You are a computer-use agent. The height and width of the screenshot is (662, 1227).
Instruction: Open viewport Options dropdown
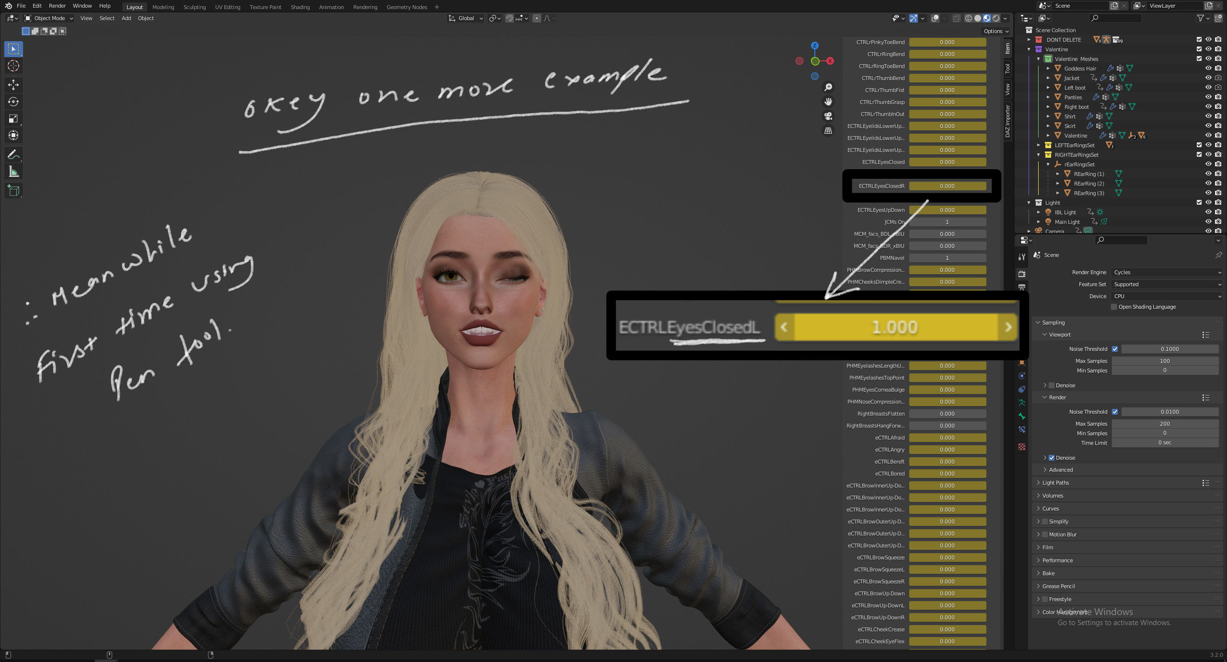click(996, 31)
